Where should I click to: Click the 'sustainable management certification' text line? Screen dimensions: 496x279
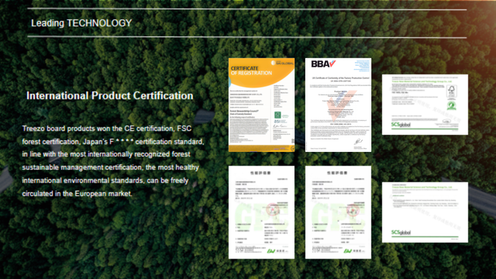110,167
